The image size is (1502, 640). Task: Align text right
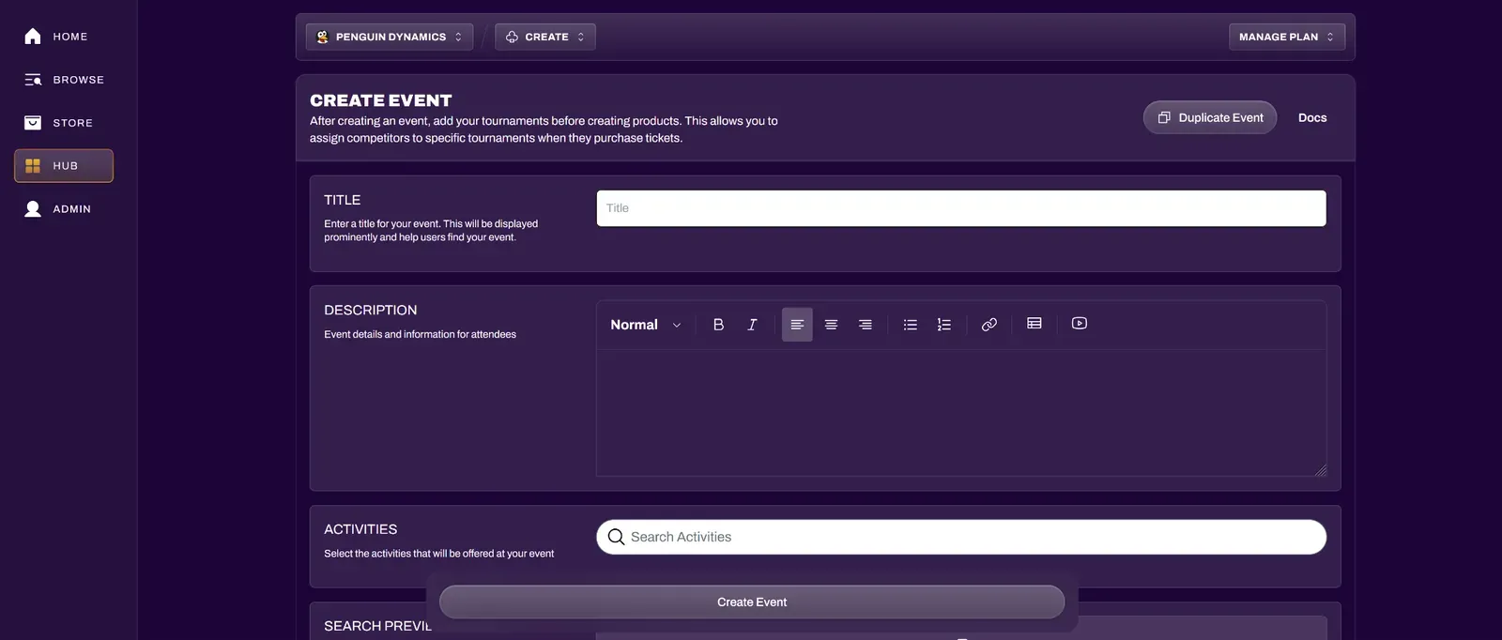click(866, 325)
